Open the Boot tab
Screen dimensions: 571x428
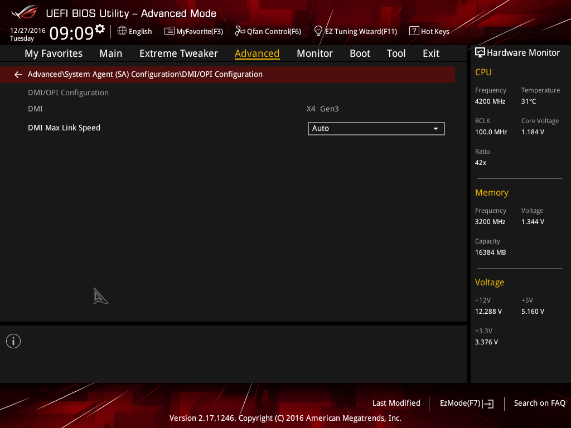tap(360, 53)
